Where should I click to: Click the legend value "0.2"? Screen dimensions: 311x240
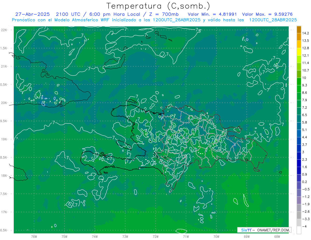[305, 182]
